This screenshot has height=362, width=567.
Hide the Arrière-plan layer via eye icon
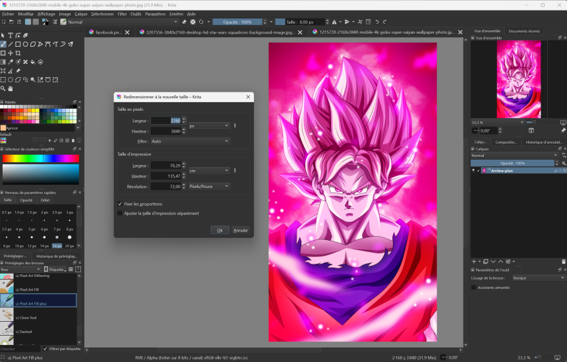(x=473, y=170)
